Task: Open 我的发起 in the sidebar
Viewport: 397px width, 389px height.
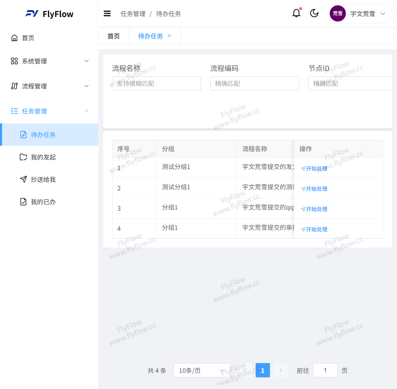Action: pos(49,157)
